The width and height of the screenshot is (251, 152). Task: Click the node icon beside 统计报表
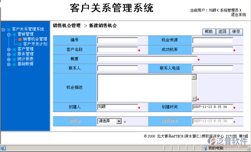pos(14,59)
